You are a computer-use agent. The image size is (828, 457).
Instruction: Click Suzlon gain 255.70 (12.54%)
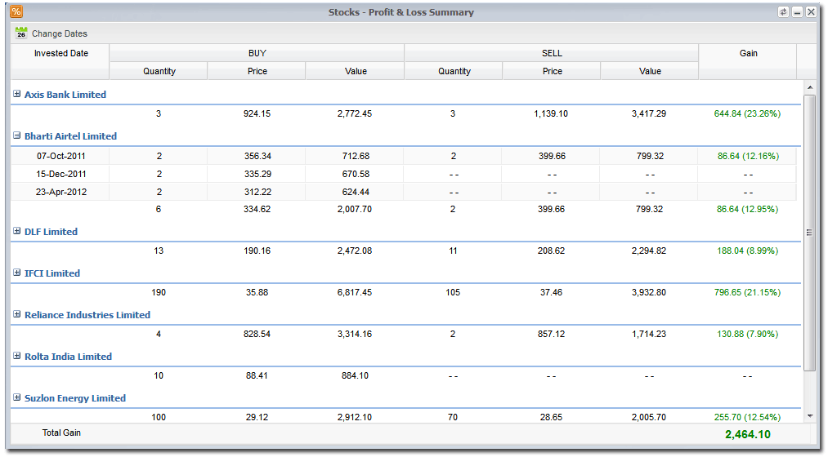[747, 417]
